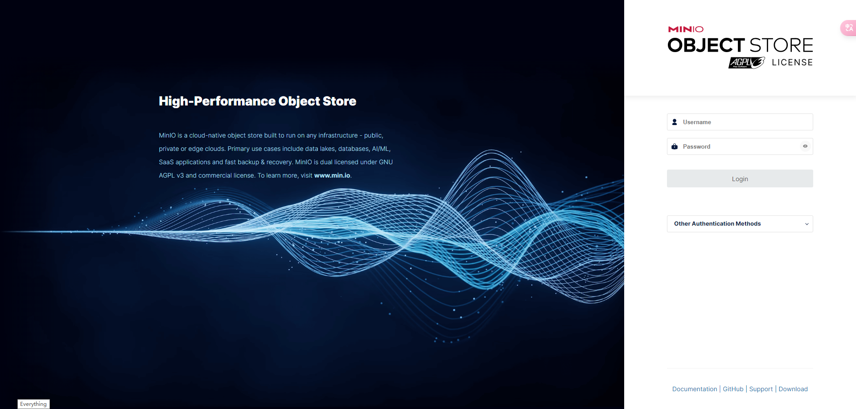Click the pink translate extension icon
Image resolution: width=856 pixels, height=409 pixels.
pyautogui.click(x=848, y=28)
